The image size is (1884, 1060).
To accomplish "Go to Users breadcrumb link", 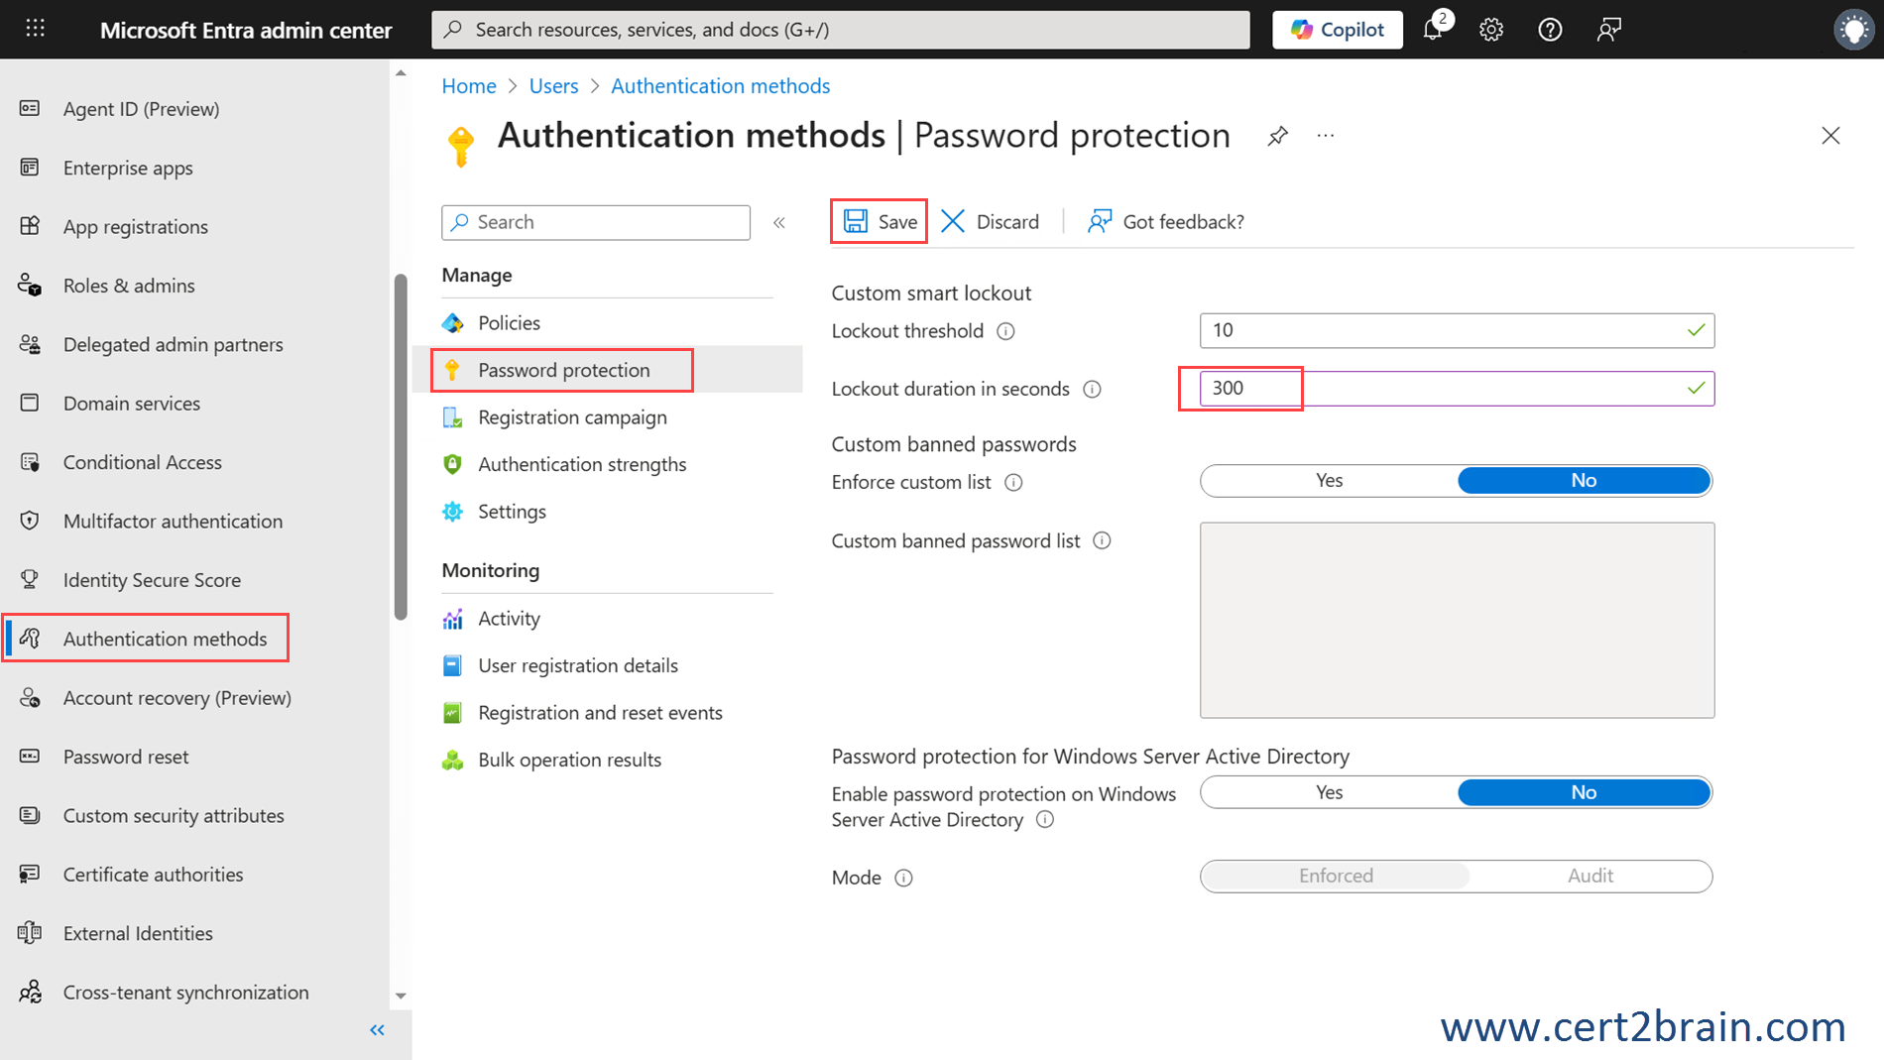I will pyautogui.click(x=553, y=86).
